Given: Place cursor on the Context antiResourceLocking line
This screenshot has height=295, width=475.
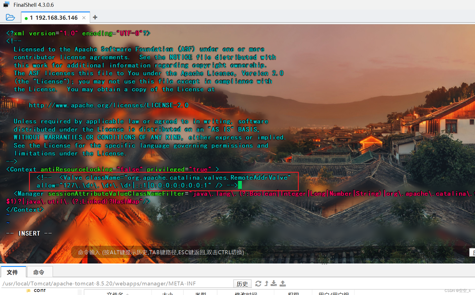Looking at the screenshot, I should 113,169.
